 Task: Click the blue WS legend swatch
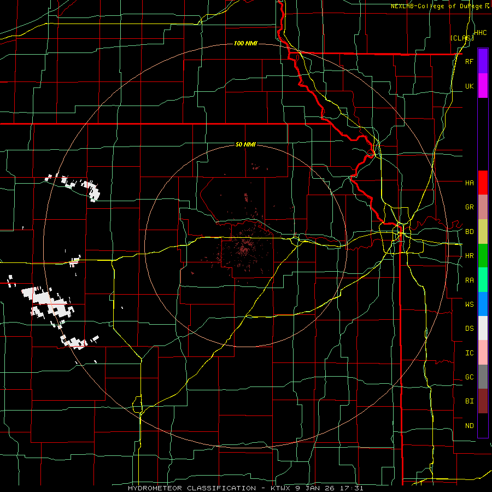pyautogui.click(x=483, y=304)
